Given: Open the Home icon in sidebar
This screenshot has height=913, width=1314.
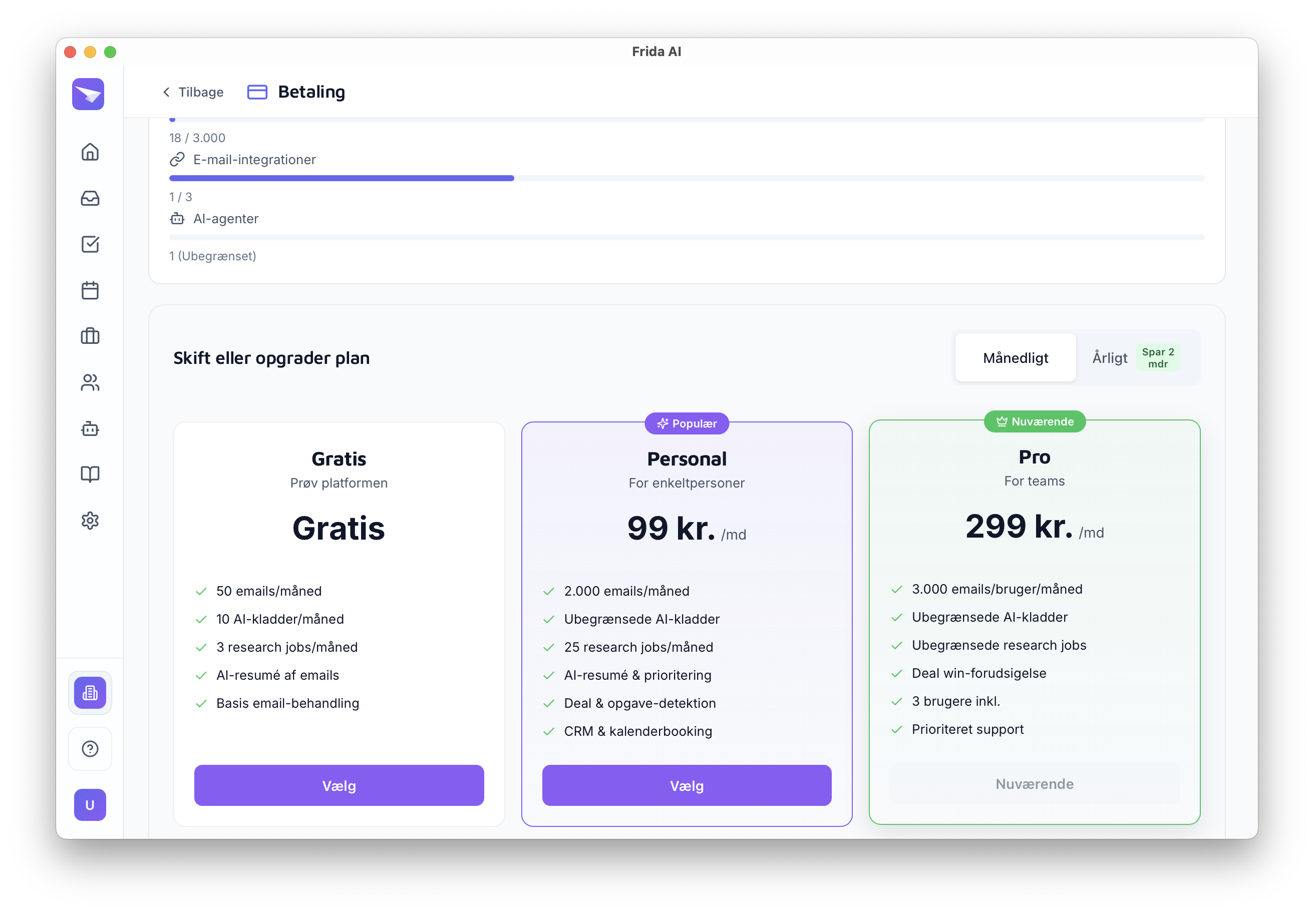Looking at the screenshot, I should pyautogui.click(x=90, y=152).
